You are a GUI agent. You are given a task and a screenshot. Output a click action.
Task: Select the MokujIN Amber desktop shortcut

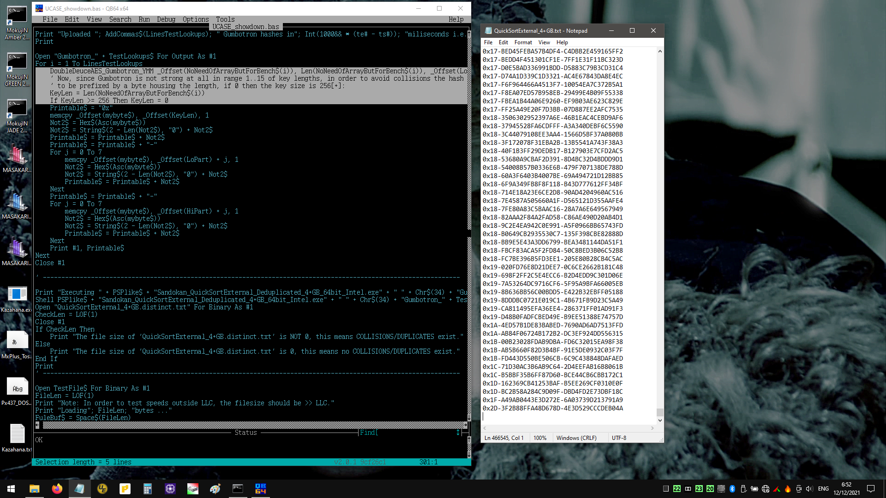pos(17,23)
